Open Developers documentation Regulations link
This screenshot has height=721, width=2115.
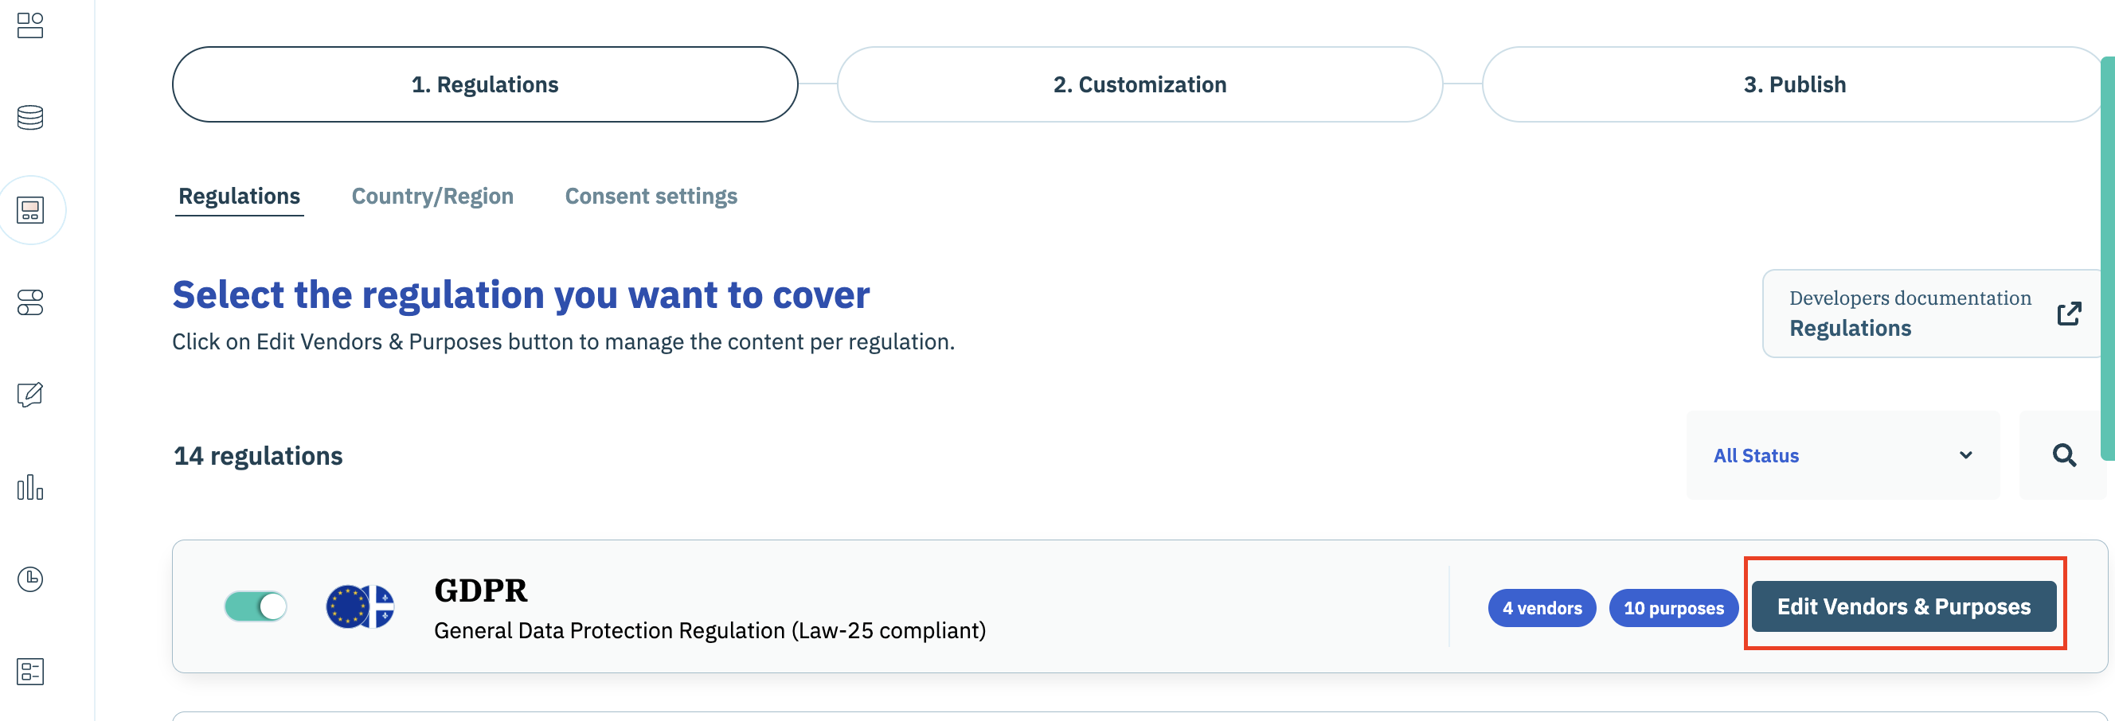pyautogui.click(x=1933, y=314)
